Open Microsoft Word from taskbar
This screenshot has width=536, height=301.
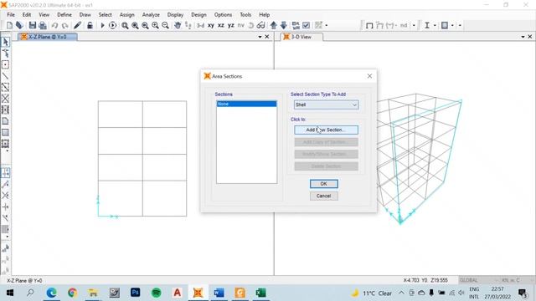pyautogui.click(x=219, y=293)
